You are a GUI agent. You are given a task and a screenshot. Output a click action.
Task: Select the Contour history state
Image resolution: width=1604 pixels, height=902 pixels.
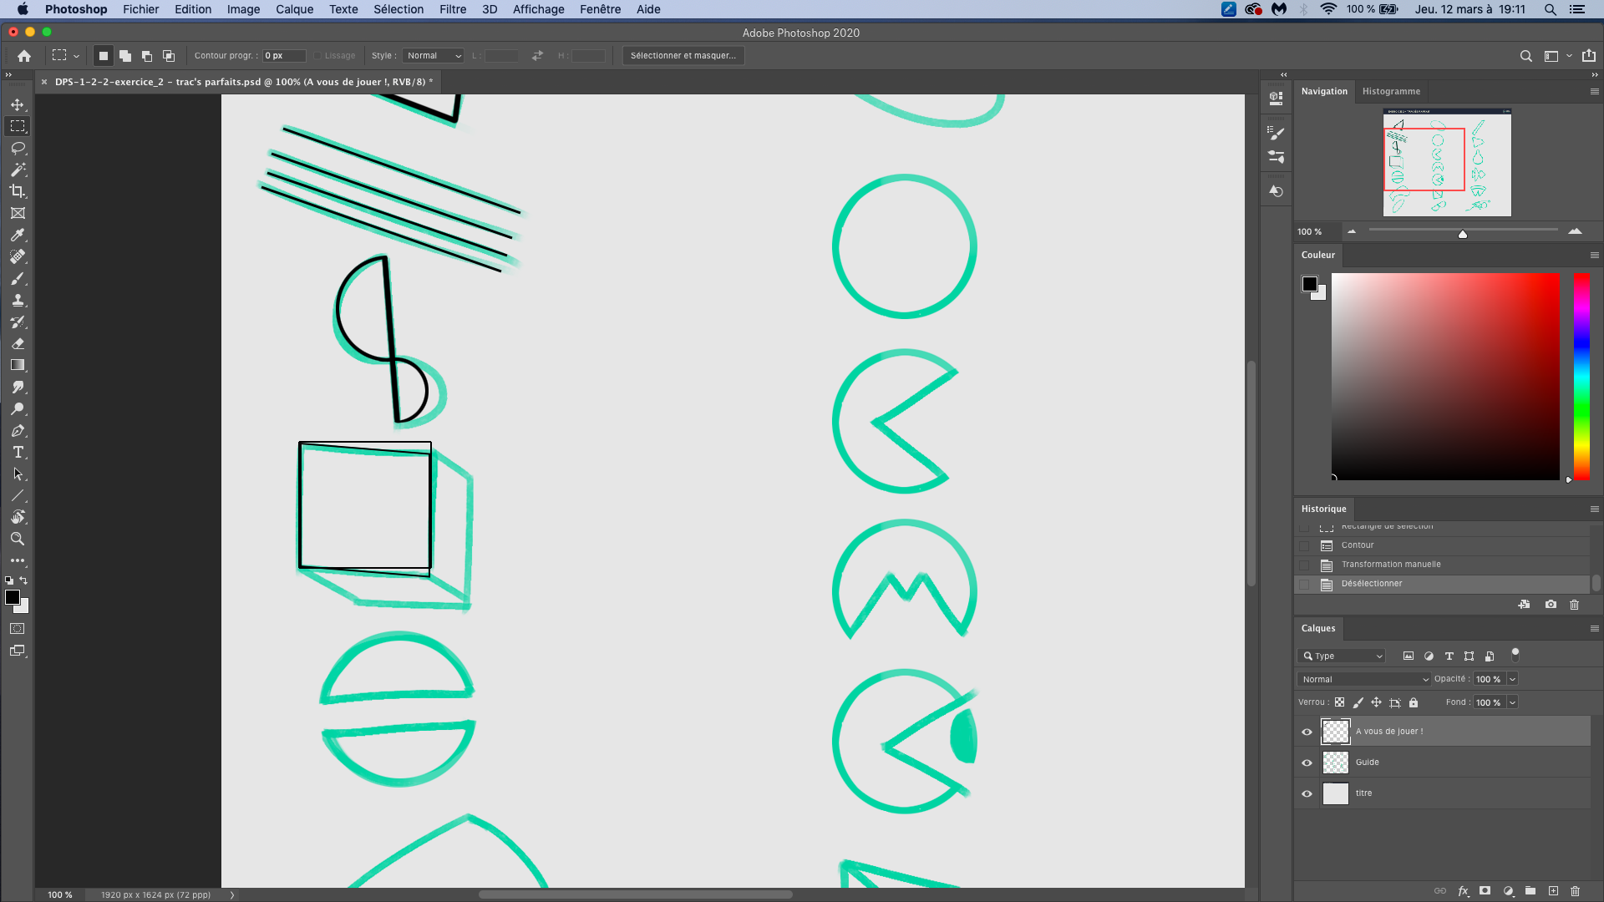(x=1358, y=545)
